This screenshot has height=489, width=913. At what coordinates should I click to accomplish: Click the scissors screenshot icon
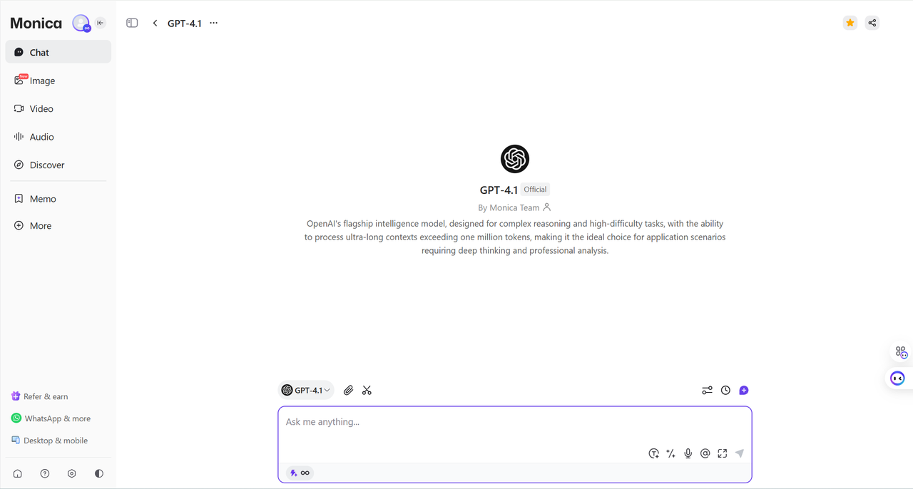tap(367, 390)
